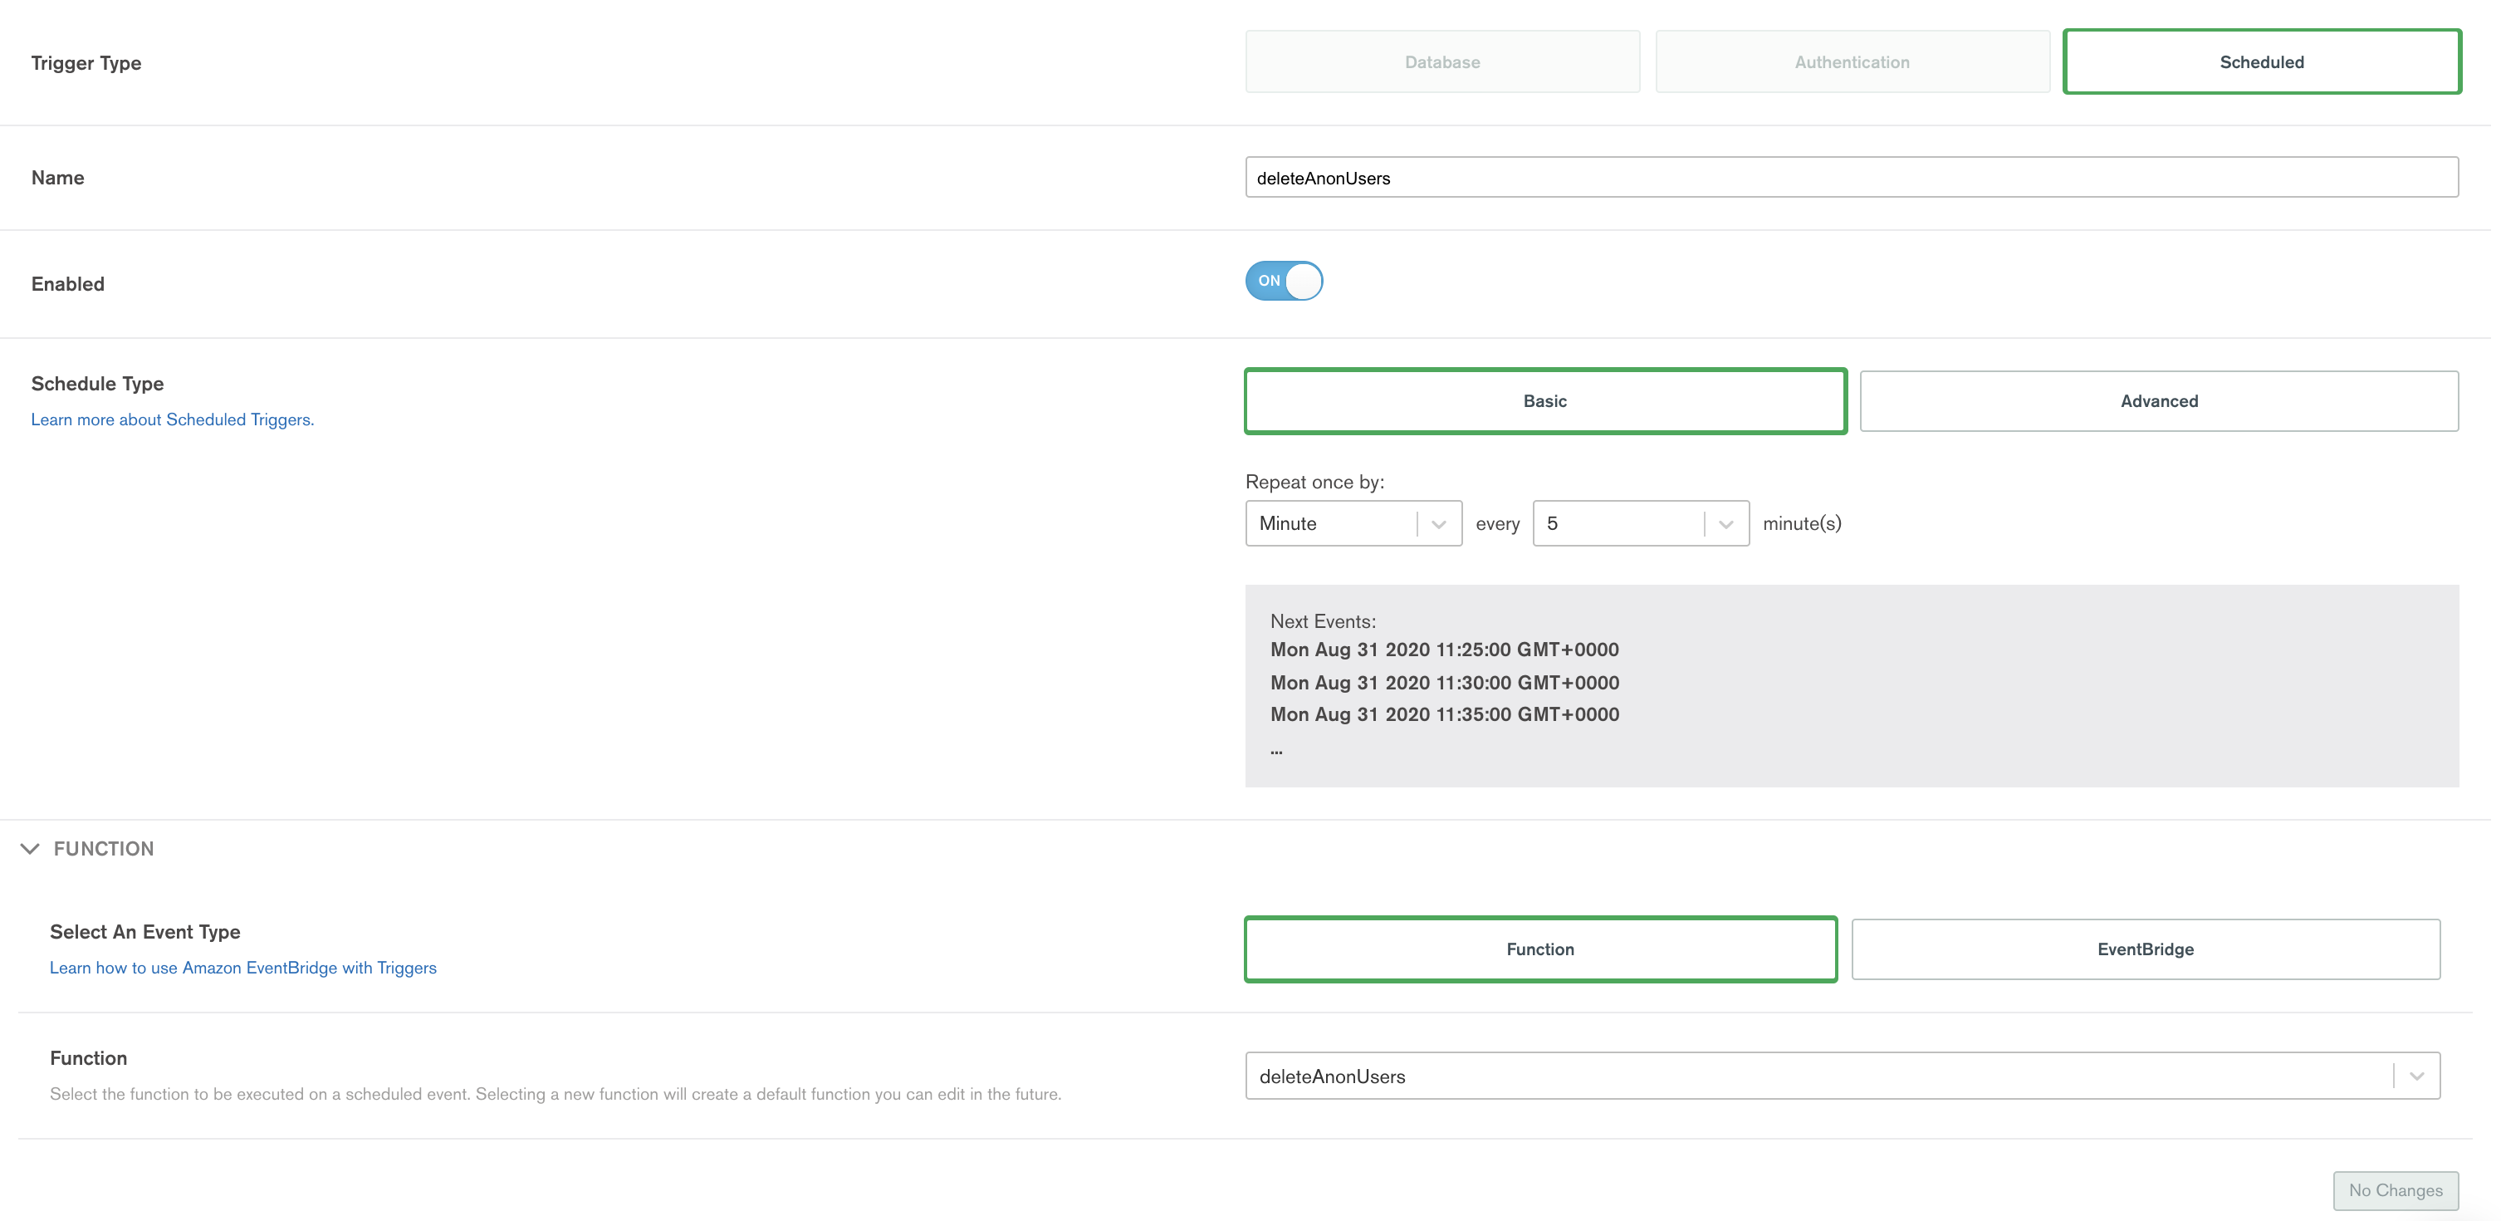The height and width of the screenshot is (1221, 2501).
Task: Click the No Changes button
Action: click(2396, 1190)
